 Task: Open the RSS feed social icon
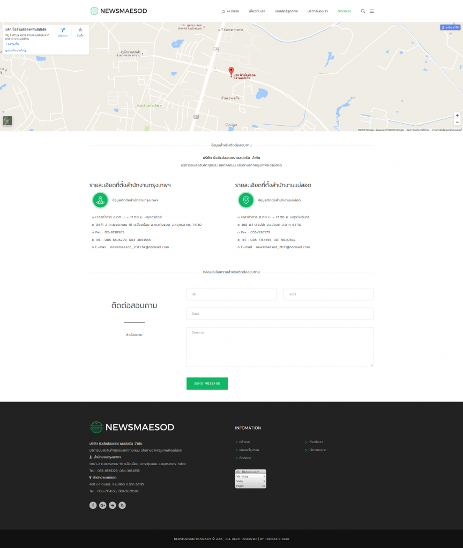pos(122,505)
